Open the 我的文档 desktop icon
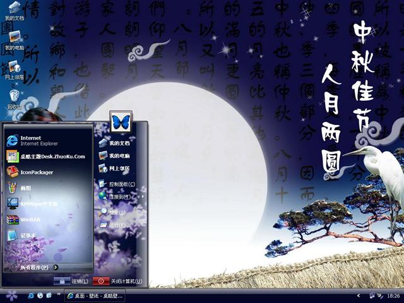 tap(15, 11)
